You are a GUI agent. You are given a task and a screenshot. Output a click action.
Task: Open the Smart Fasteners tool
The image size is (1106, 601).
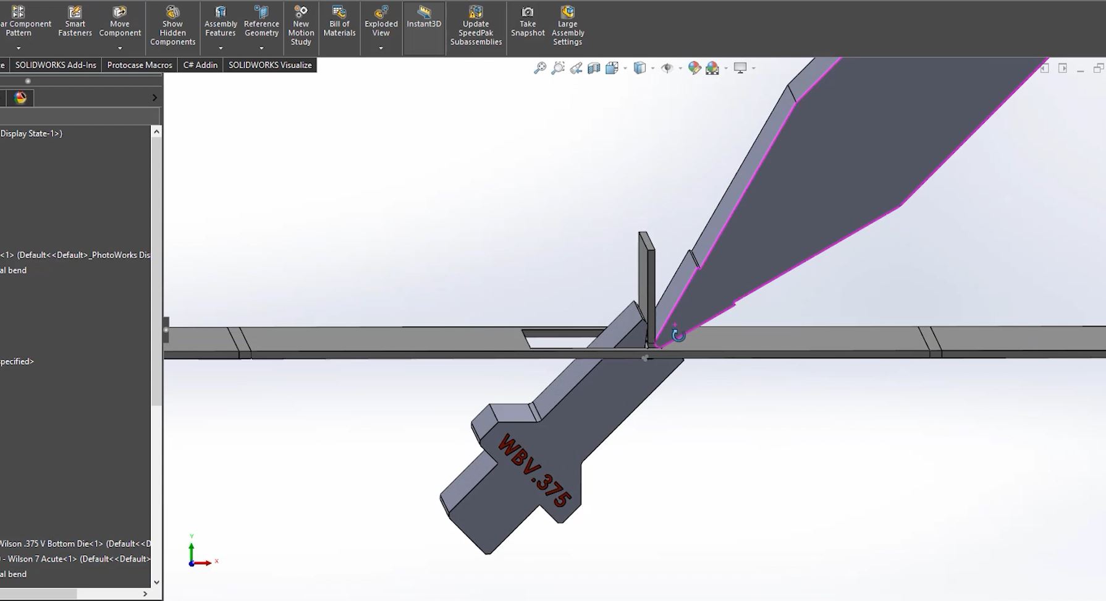(x=75, y=22)
